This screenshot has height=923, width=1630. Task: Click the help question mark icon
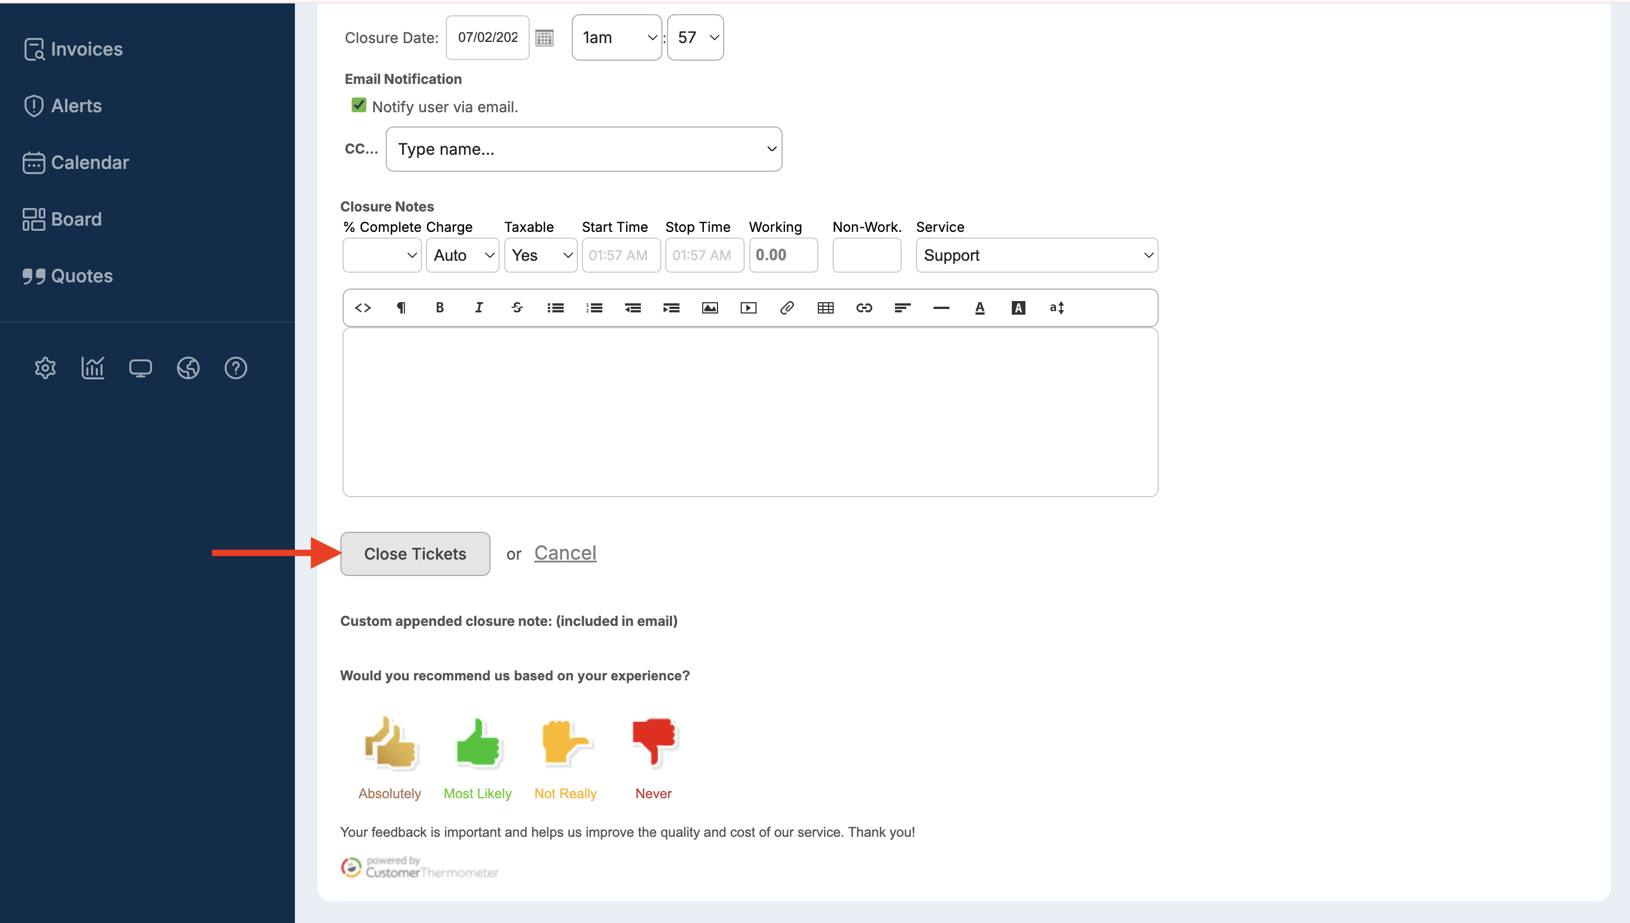[235, 368]
